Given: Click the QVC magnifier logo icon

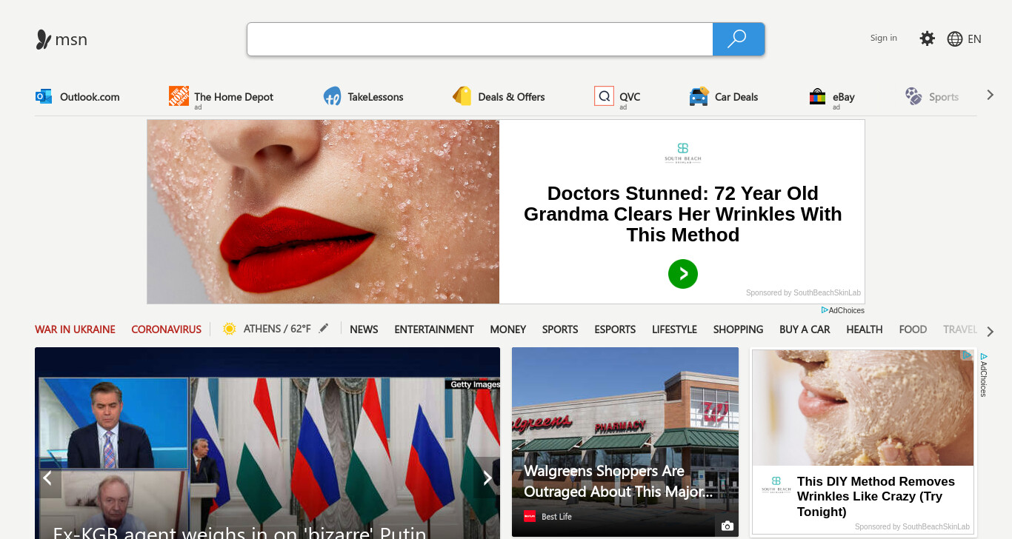Looking at the screenshot, I should [x=604, y=96].
